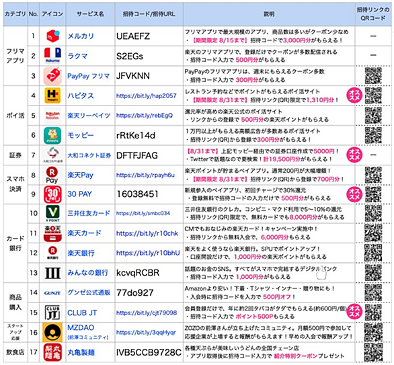Viewport: 394px width, 365px height.
Task: Click QR code in ハピタス row
Action: pyautogui.click(x=373, y=95)
